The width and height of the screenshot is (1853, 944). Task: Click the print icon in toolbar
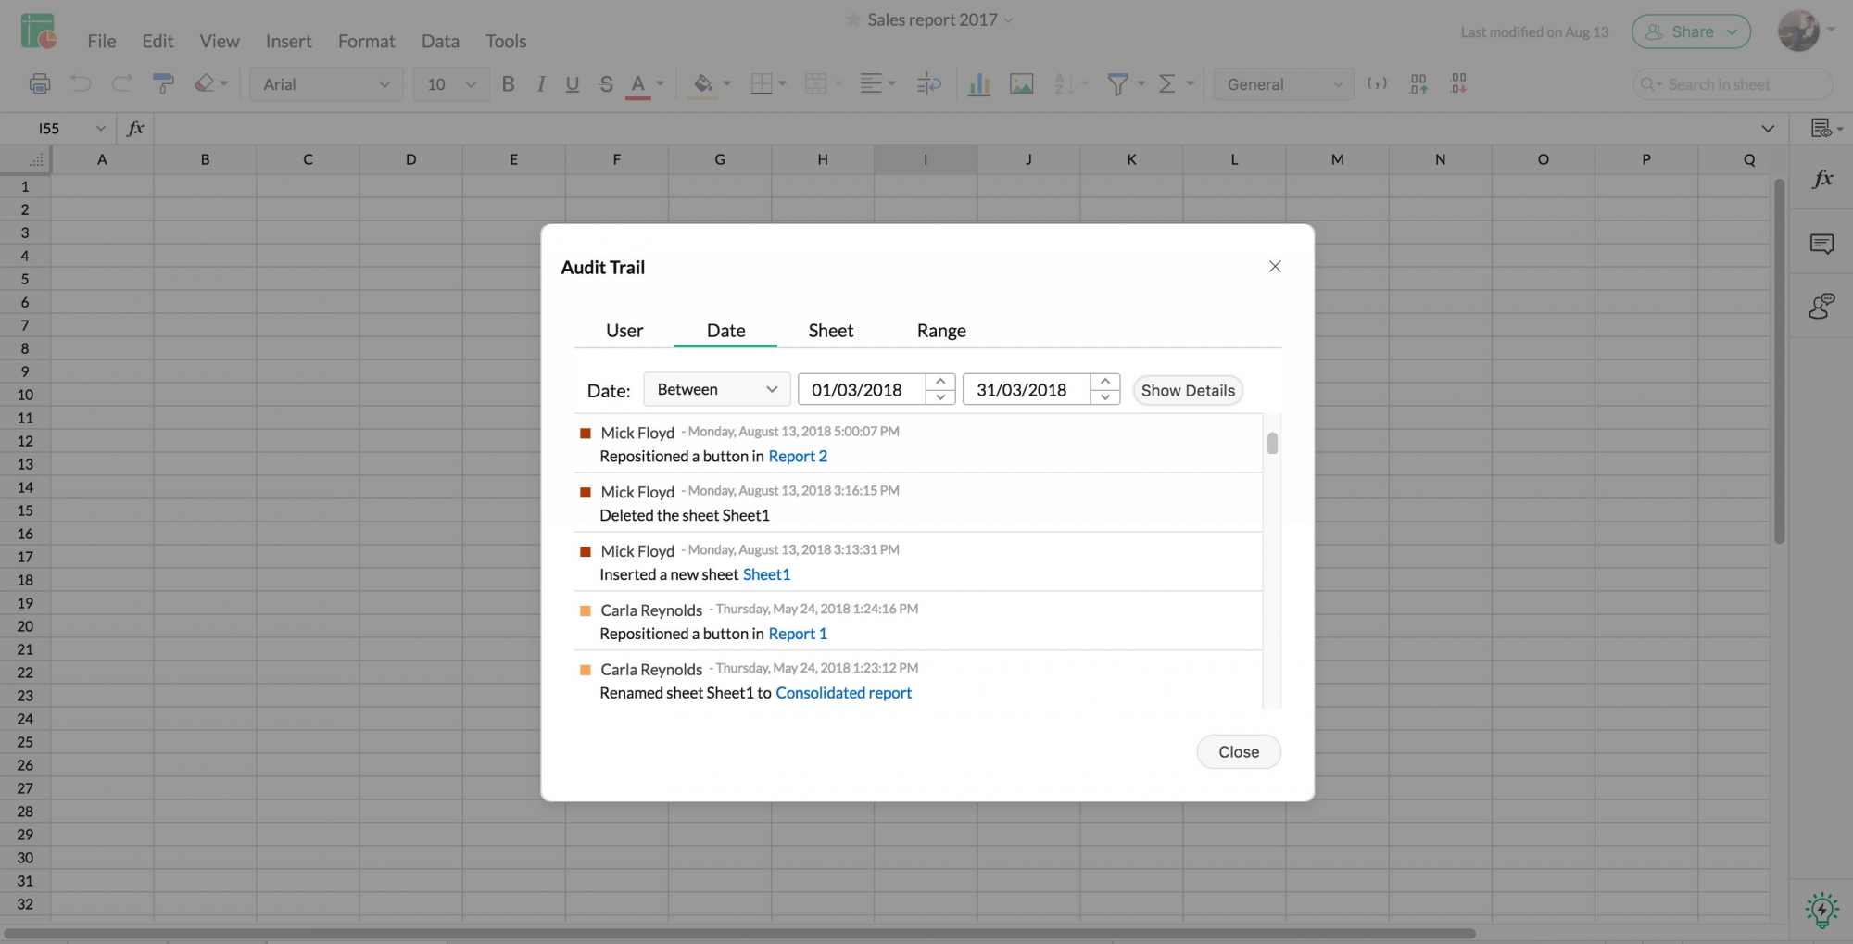pyautogui.click(x=40, y=84)
